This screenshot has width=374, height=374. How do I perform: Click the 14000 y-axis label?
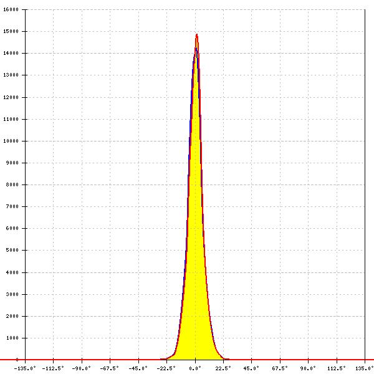(11, 53)
